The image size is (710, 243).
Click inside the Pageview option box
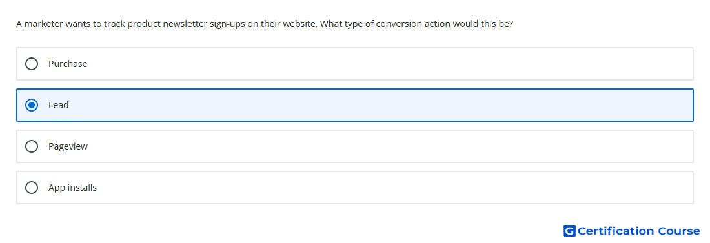[x=355, y=146]
